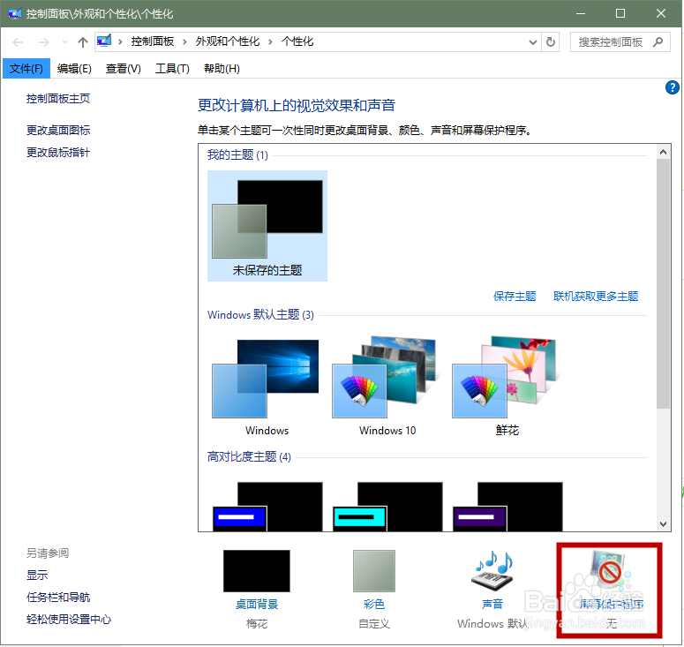Click the back navigation arrow
Image resolution: width=684 pixels, height=647 pixels.
(18, 42)
